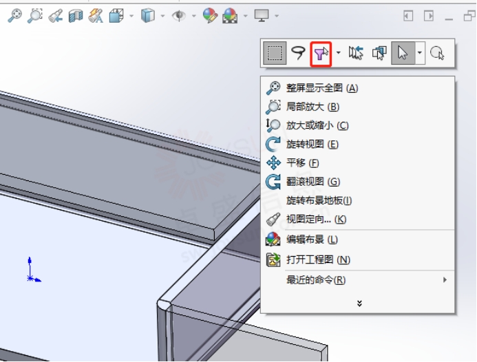Click Magnified Selection icon
Viewport: 477px width, 362px height.
coord(437,53)
